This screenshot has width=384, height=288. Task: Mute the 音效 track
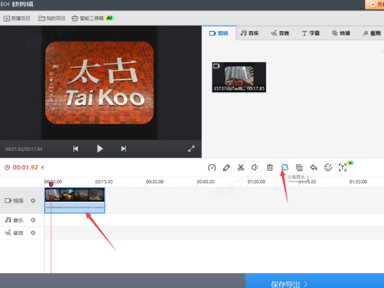point(33,233)
